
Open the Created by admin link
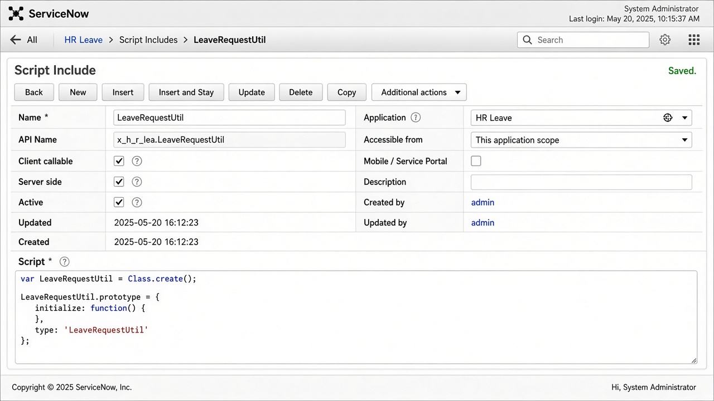coord(483,202)
